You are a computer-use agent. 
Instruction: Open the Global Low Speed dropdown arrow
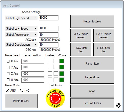tap(35, 29)
